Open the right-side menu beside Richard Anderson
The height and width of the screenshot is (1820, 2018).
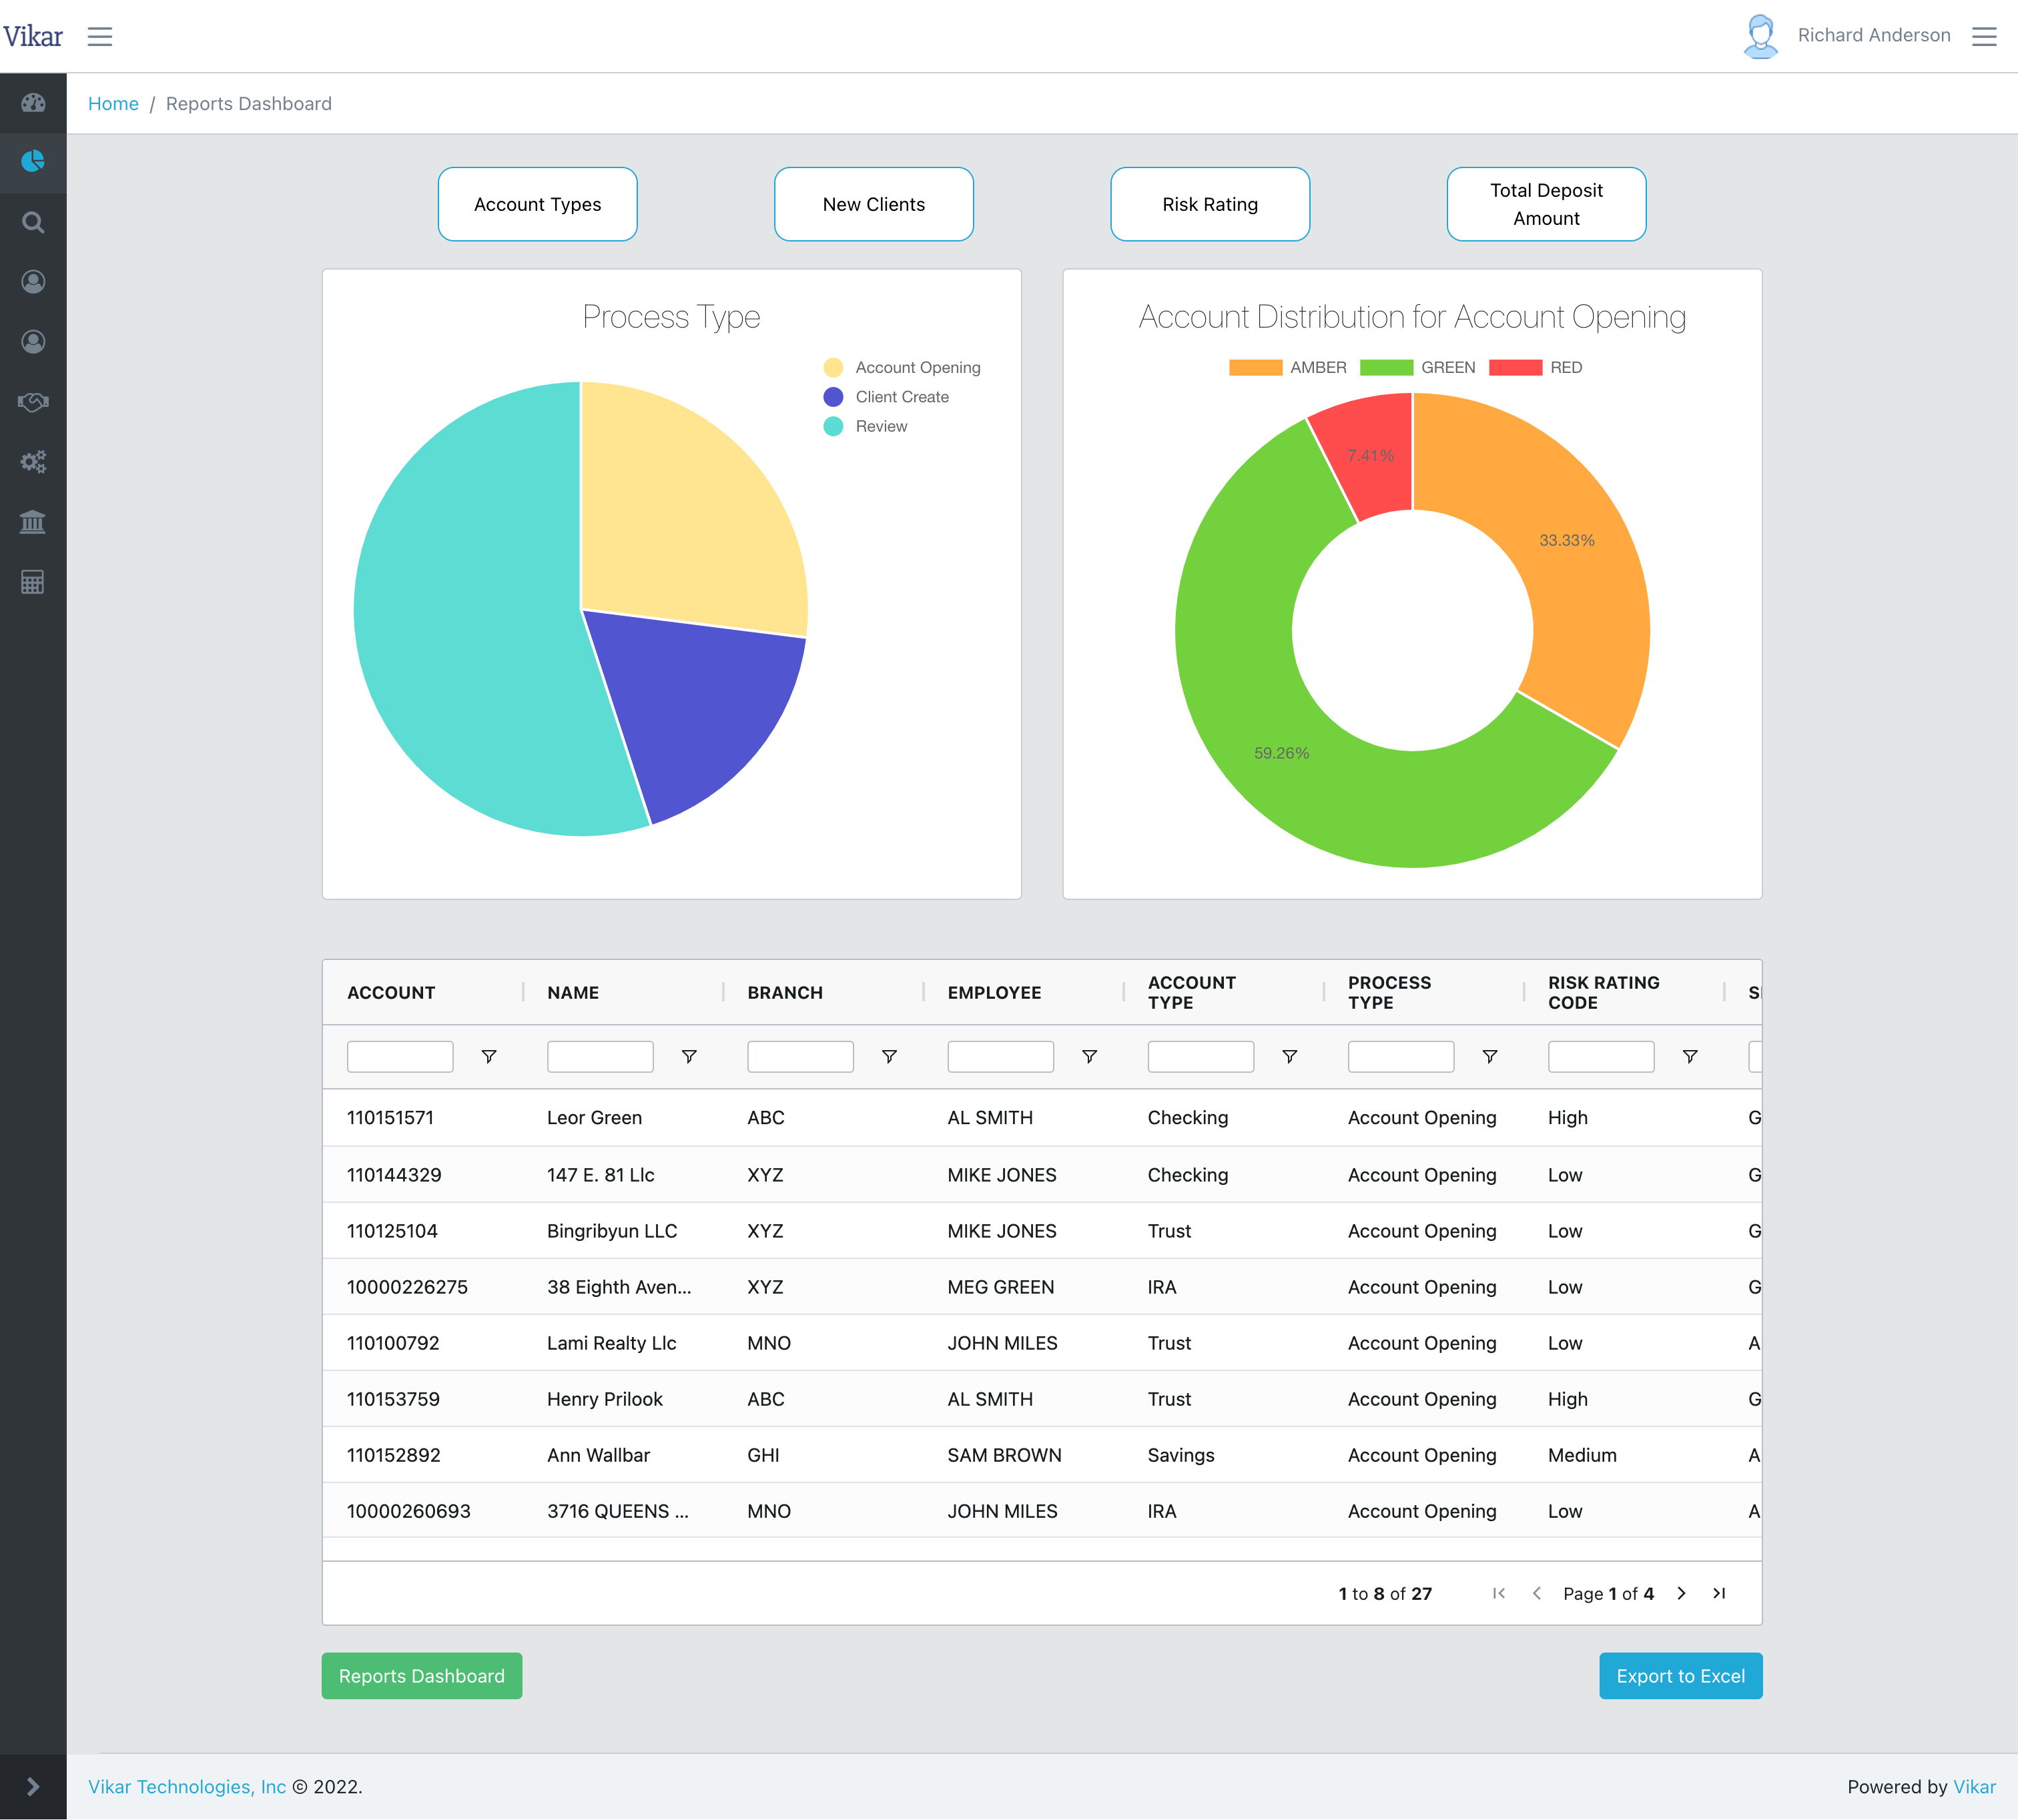click(1984, 37)
